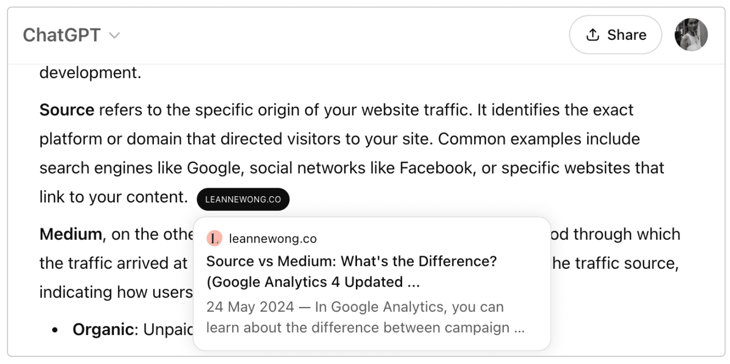Image resolution: width=730 pixels, height=364 pixels.
Task: Click the Share button label
Action: (x=627, y=35)
